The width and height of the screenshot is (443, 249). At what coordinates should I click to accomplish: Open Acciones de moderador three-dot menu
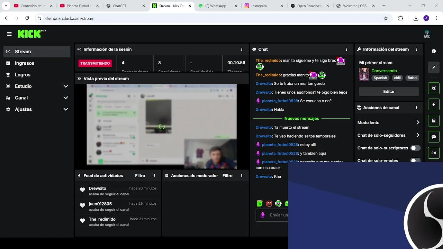(242, 176)
